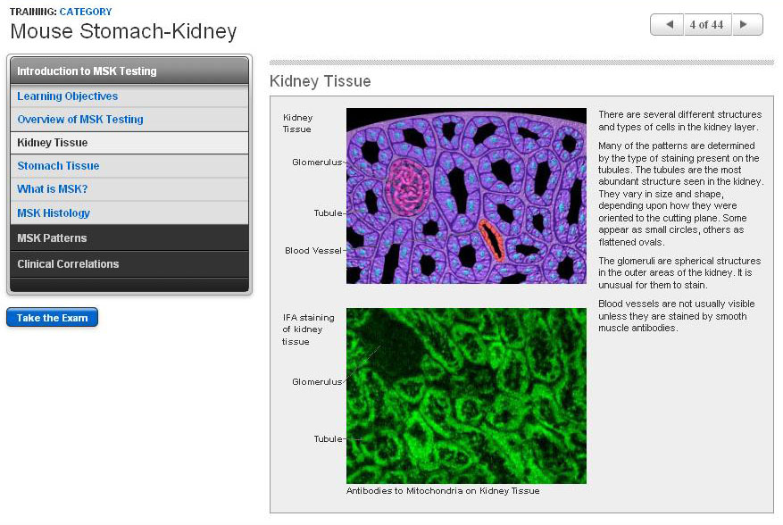The height and width of the screenshot is (525, 783).
Task: Open the What is MSK? page
Action: pos(53,189)
